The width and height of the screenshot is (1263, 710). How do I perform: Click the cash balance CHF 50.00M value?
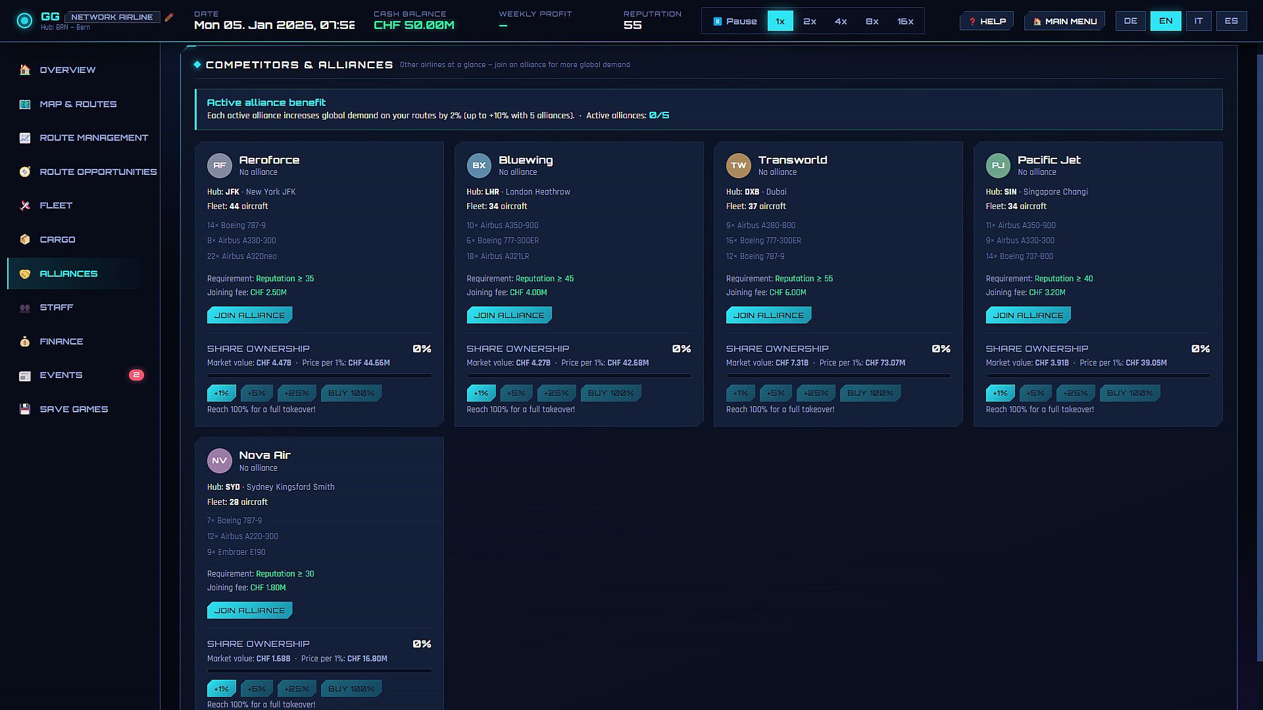[x=414, y=25]
